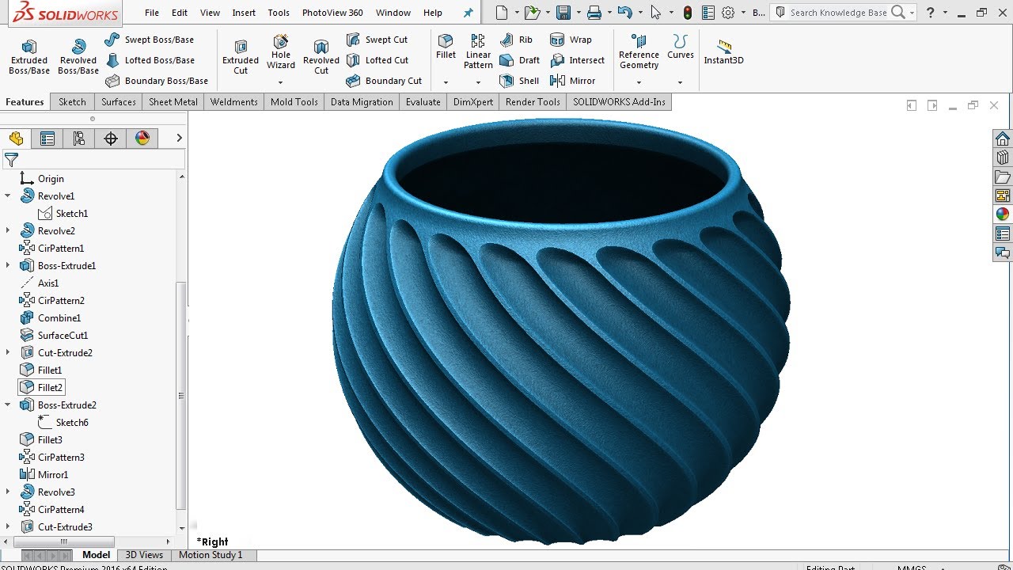Open the Hole Wizard tool
This screenshot has width=1013, height=570.
click(281, 52)
